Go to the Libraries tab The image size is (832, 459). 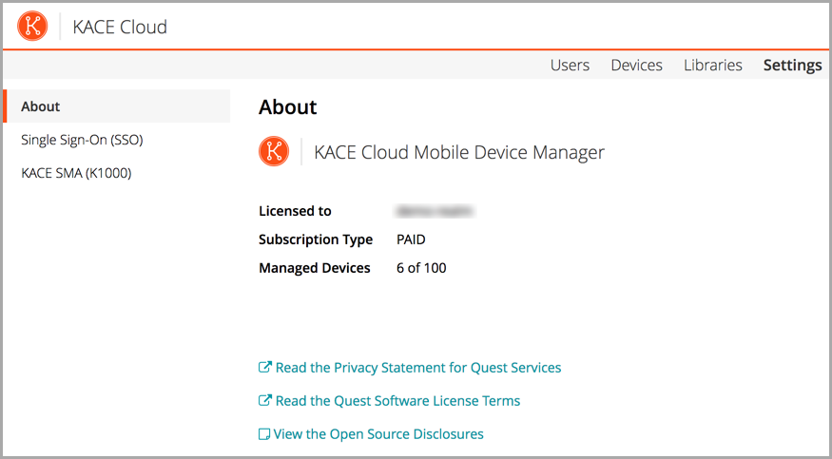712,66
